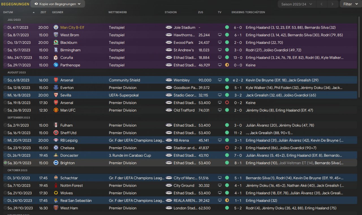Screen dimensions: 362x215
Task: Open UEFA-Superpokal competition link
Action: coord(124,95)
